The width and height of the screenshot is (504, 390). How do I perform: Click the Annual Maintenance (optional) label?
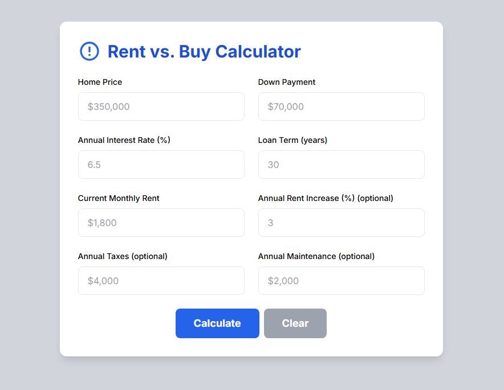point(316,256)
